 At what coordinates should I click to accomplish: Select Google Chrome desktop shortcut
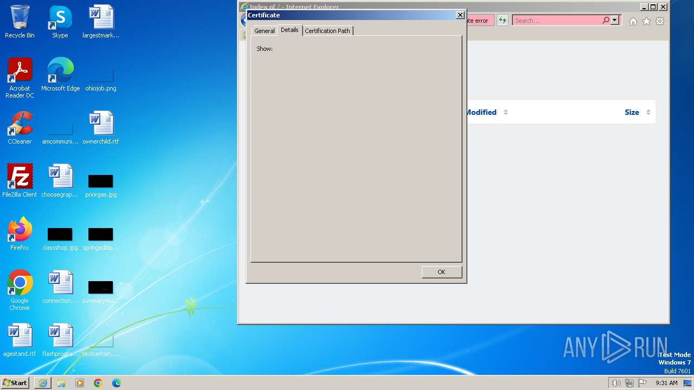[x=20, y=290]
